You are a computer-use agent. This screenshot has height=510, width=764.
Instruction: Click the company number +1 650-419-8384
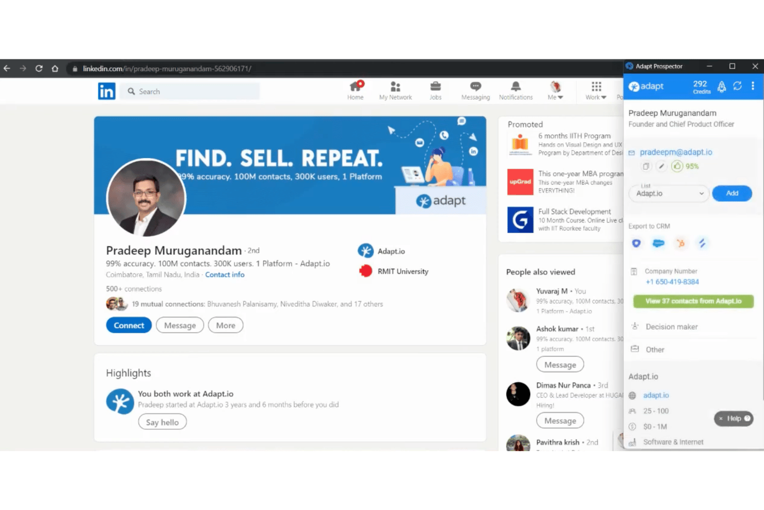[x=672, y=282]
